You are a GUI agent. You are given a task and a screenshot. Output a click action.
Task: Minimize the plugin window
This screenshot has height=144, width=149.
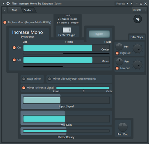coord(137,3)
